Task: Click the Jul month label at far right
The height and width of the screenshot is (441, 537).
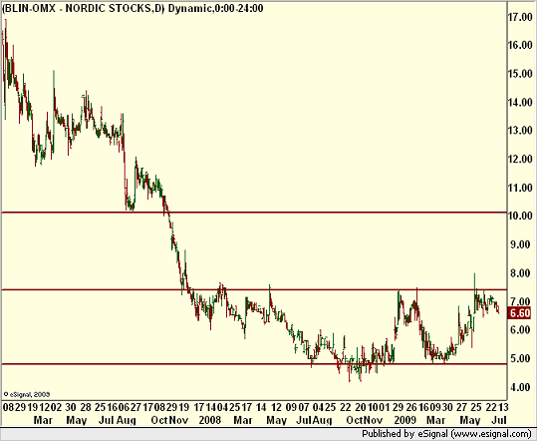Action: pos(499,420)
